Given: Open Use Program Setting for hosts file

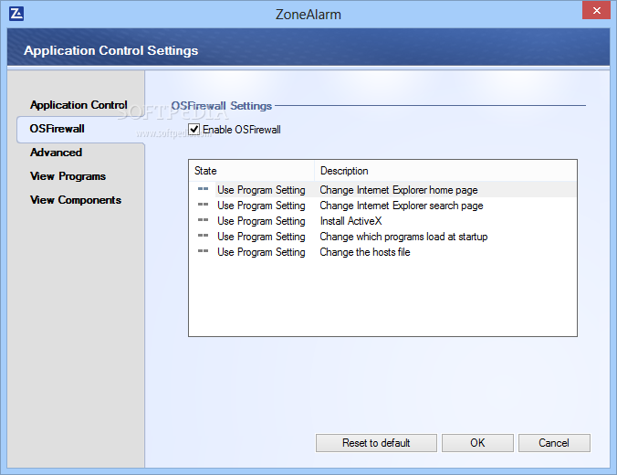Looking at the screenshot, I should [261, 252].
